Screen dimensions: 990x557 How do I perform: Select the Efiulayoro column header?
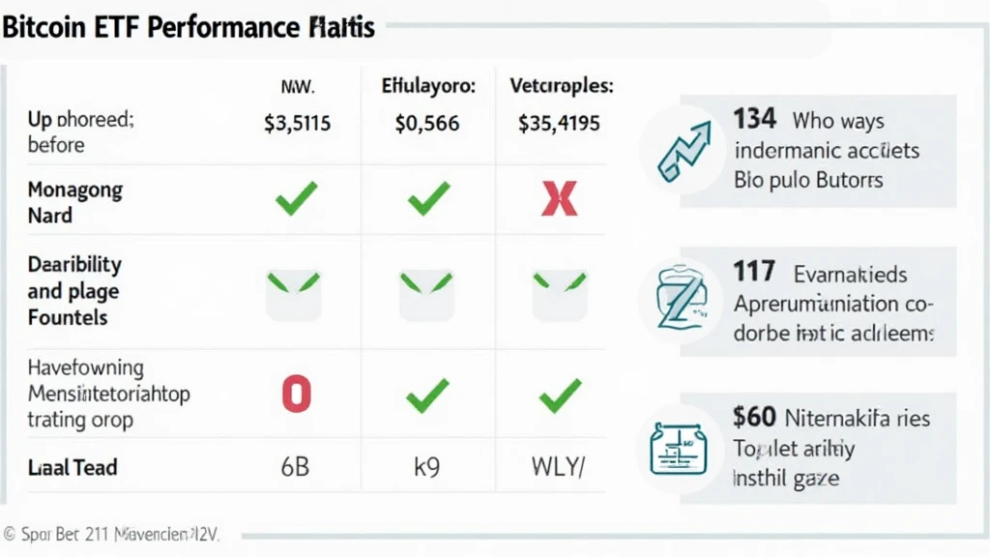click(426, 85)
